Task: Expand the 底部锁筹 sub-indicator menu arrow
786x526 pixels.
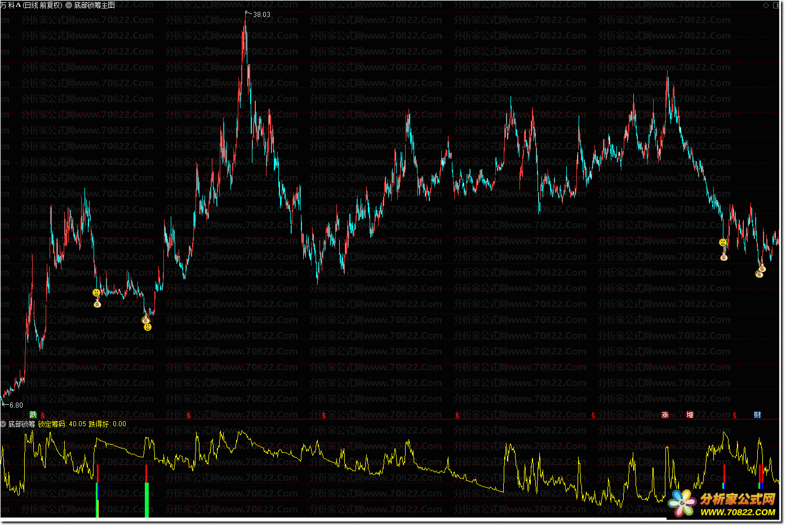Action: click(4, 424)
